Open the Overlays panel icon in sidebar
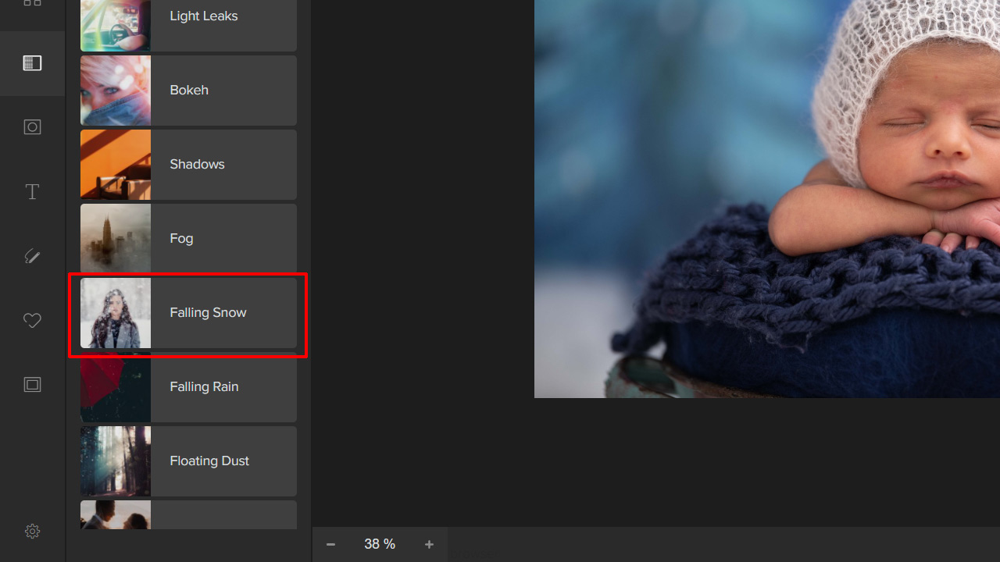Image resolution: width=1000 pixels, height=562 pixels. 32,63
